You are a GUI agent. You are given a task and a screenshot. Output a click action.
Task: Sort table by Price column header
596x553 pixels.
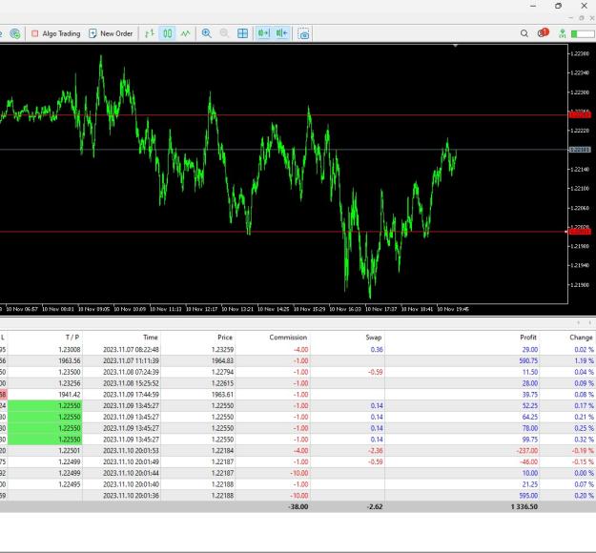[x=225, y=338]
